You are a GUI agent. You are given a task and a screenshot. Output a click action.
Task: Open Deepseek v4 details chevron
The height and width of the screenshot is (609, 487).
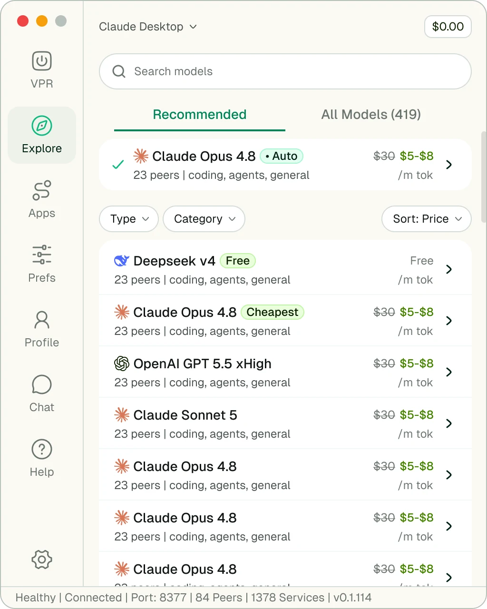(449, 269)
